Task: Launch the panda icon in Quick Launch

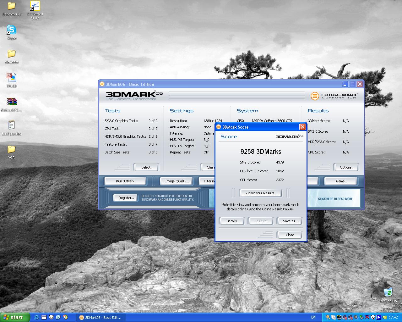Action: 51,317
